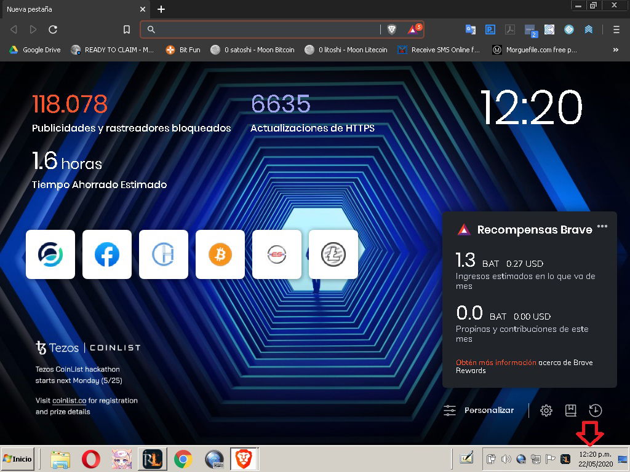The height and width of the screenshot is (472, 630).
Task: Open the Bit Fun bookmark
Action: coord(183,50)
